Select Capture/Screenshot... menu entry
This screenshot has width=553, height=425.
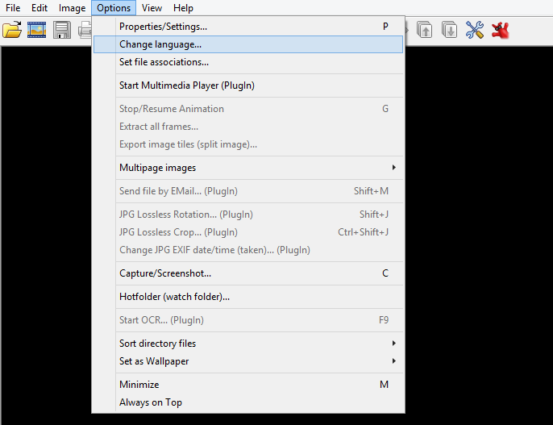point(165,273)
